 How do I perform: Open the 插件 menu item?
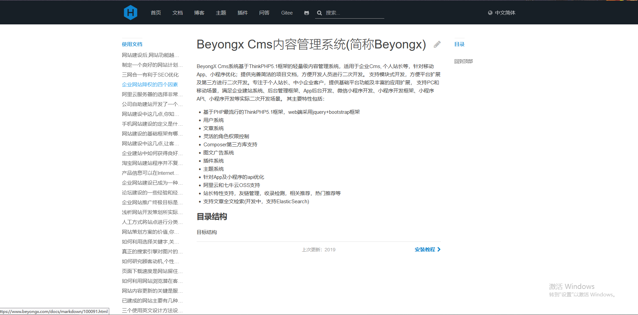(x=243, y=13)
